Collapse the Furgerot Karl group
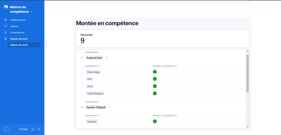Viewport: 281px width, 135px height. coord(82,58)
